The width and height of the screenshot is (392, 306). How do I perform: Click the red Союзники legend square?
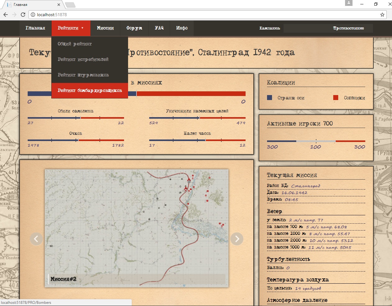click(336, 98)
